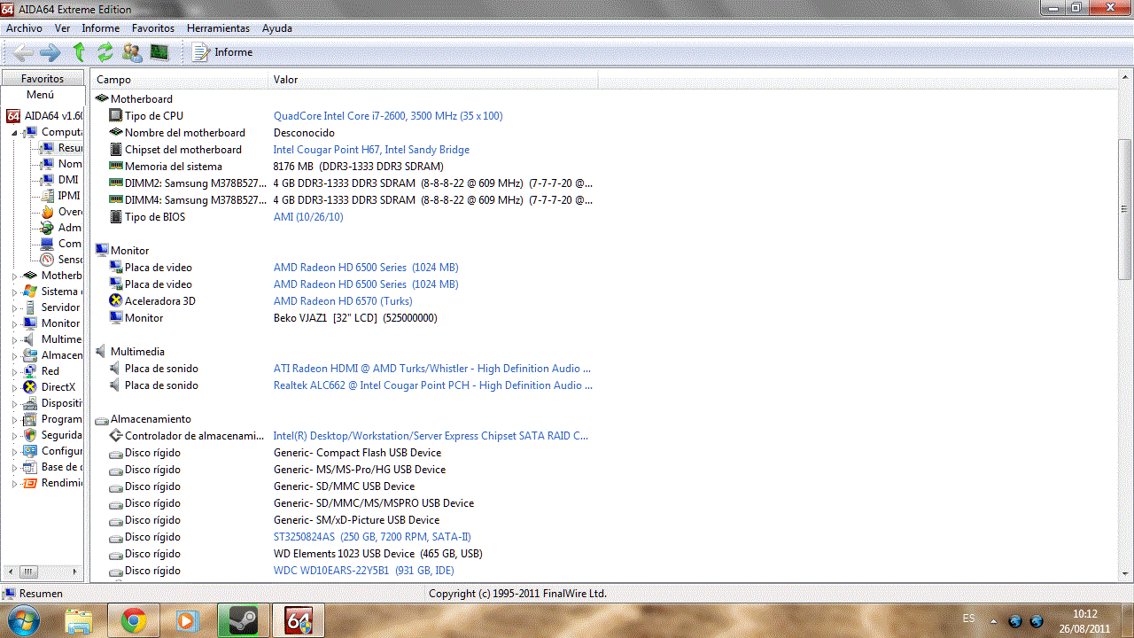This screenshot has width=1134, height=638.
Task: Open the Favoritos menu in menu bar
Action: pos(153,28)
